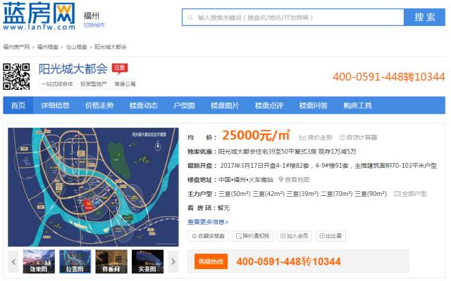Viewport: 451px width, 281px height.
Task: Focus the keyword search input field
Action: (x=293, y=17)
